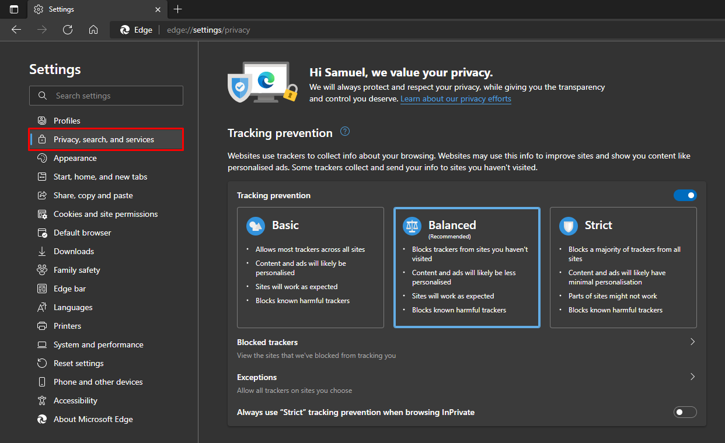Click 'Hi Samuel, we value your privacy.' heading
Viewport: 725px width, 443px height.
[401, 73]
